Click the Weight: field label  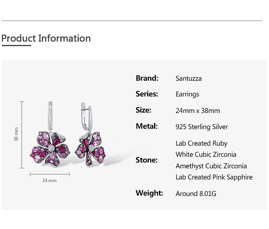tap(149, 193)
